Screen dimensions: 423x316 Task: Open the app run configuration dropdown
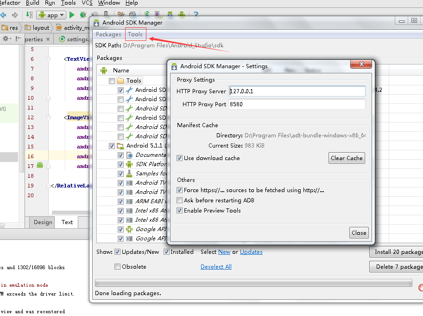click(50, 15)
